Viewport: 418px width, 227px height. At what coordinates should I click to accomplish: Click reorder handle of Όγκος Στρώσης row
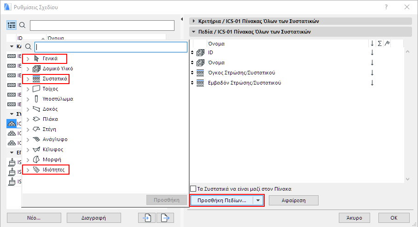click(192, 73)
